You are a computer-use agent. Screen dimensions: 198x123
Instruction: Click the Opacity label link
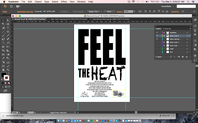[119, 12]
